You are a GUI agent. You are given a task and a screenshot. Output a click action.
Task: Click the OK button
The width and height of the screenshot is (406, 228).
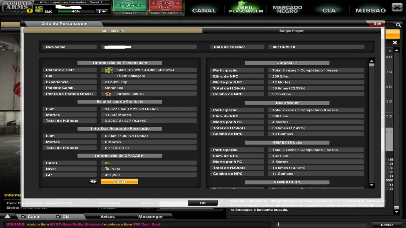tap(203, 203)
